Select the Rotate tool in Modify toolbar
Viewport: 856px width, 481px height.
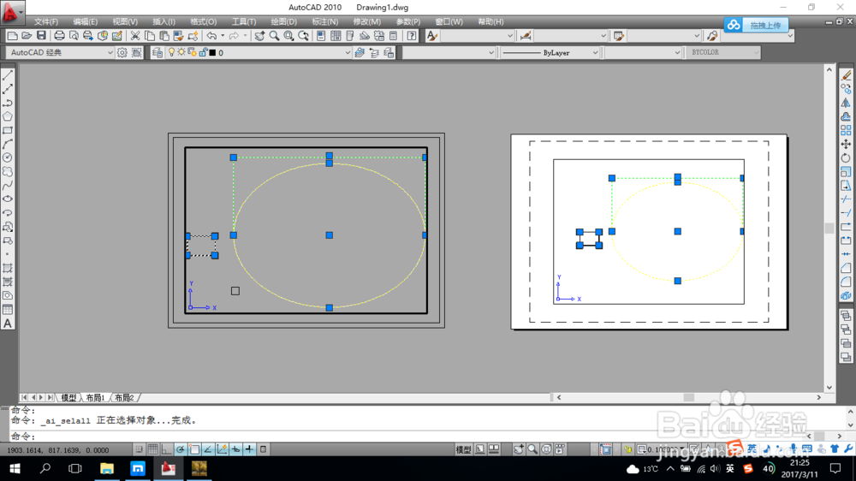tap(846, 157)
